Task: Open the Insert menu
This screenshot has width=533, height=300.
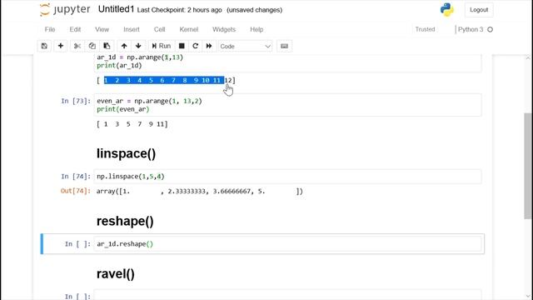Action: (132, 30)
